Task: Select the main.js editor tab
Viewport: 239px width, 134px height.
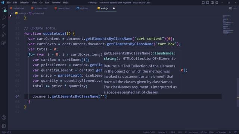Action: click(x=105, y=8)
